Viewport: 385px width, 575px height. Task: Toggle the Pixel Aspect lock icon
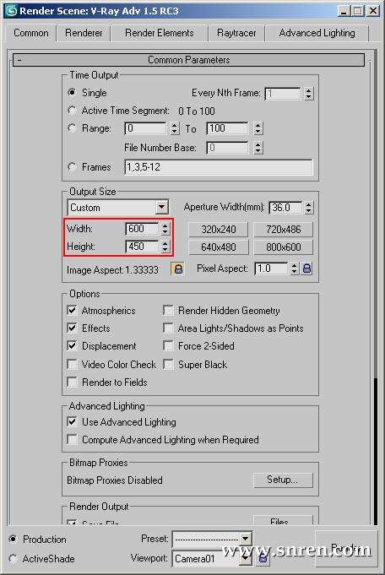306,269
